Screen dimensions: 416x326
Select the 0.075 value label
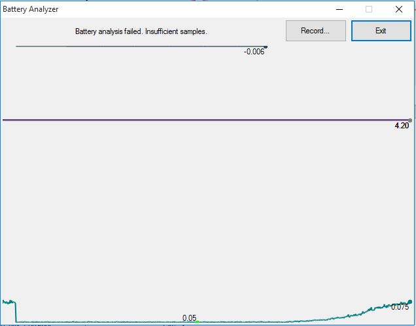click(x=400, y=308)
